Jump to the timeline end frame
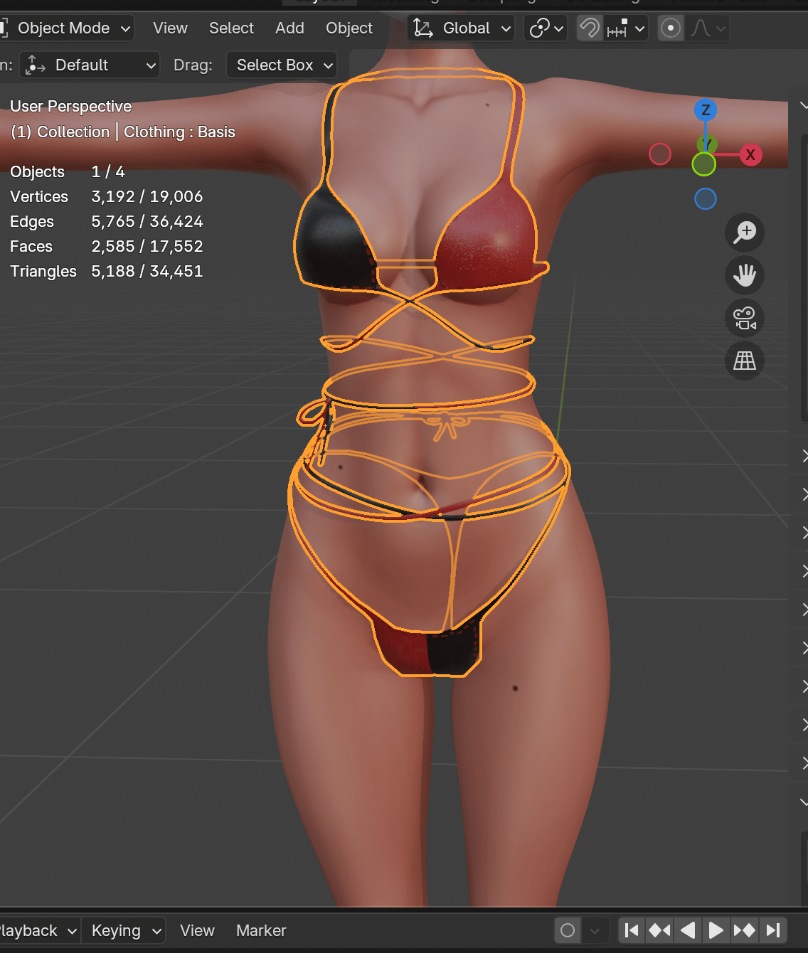 coord(774,930)
